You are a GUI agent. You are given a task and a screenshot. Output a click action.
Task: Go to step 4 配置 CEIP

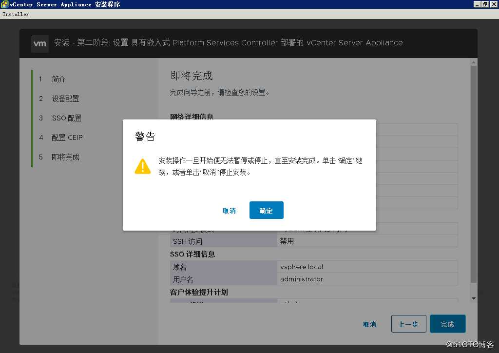[67, 137]
